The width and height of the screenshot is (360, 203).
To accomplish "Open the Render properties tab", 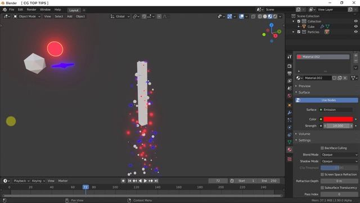I will pyautogui.click(x=290, y=66).
